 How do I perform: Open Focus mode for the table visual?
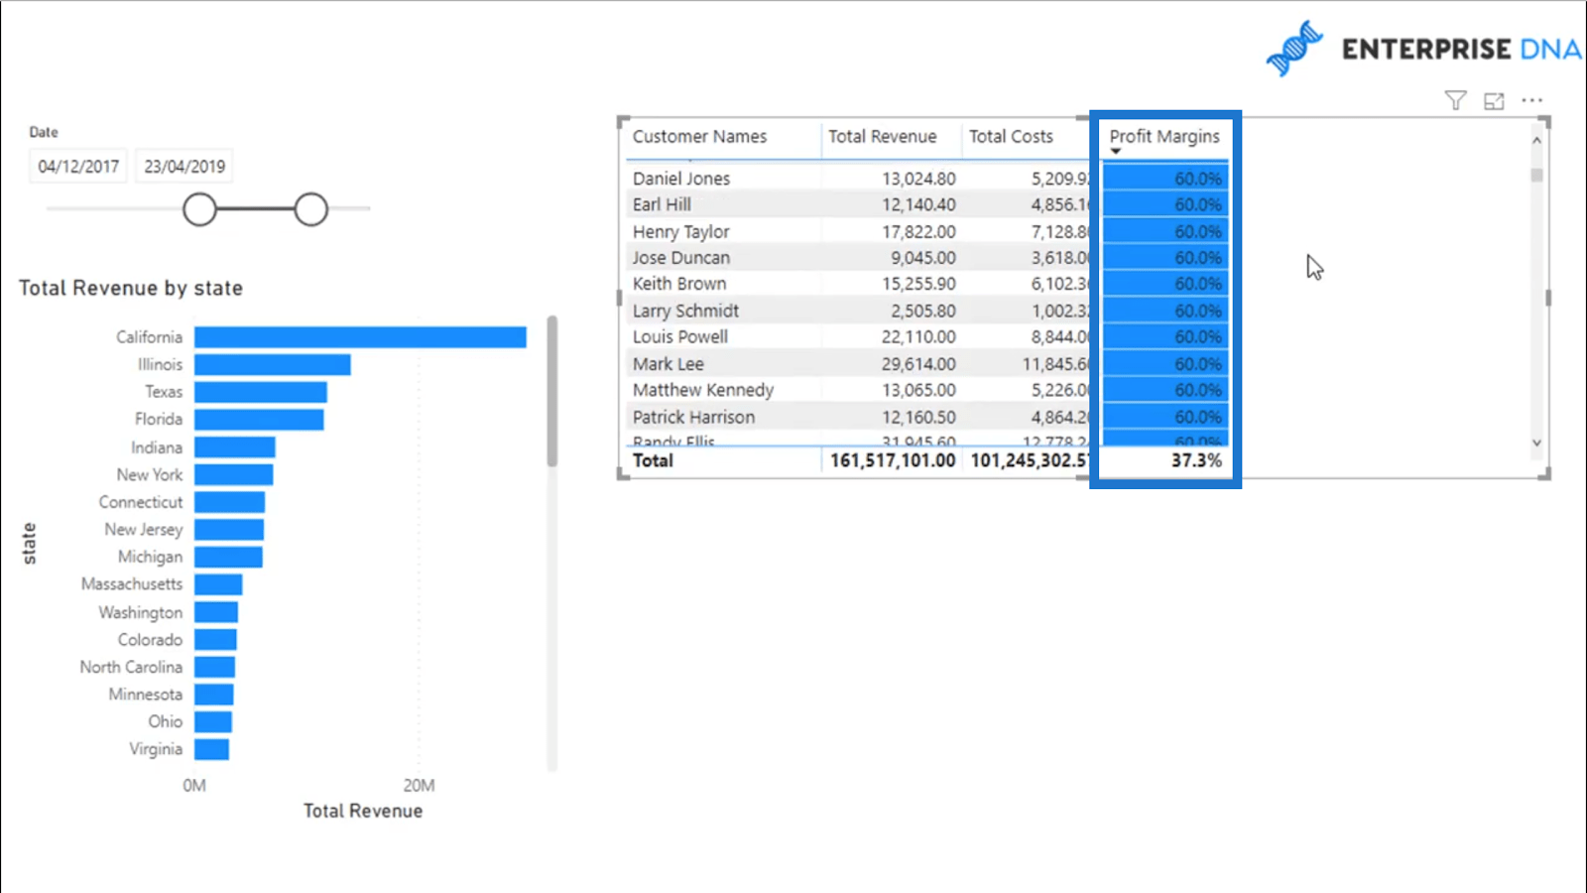tap(1494, 100)
